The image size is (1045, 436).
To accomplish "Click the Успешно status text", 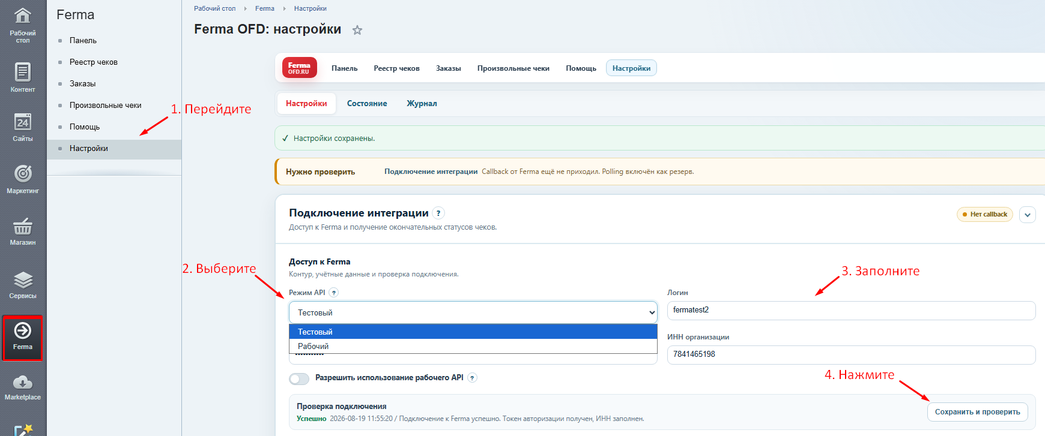I will pyautogui.click(x=312, y=419).
